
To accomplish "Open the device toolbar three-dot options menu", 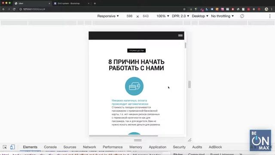I will [x=270, y=16].
